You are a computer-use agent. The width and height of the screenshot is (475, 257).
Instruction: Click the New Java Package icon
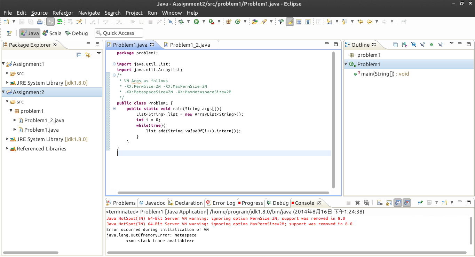[229, 22]
